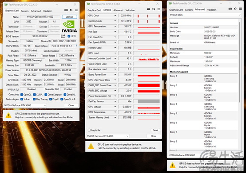Open Memory Clock sensor dropdown arrow

115,21
